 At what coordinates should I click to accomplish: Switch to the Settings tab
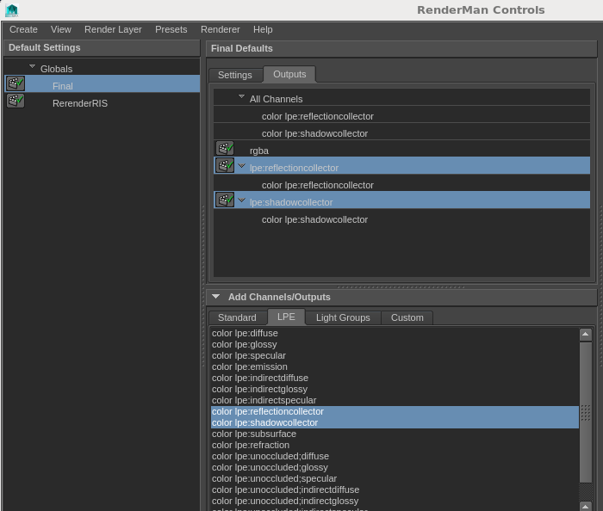click(x=234, y=75)
